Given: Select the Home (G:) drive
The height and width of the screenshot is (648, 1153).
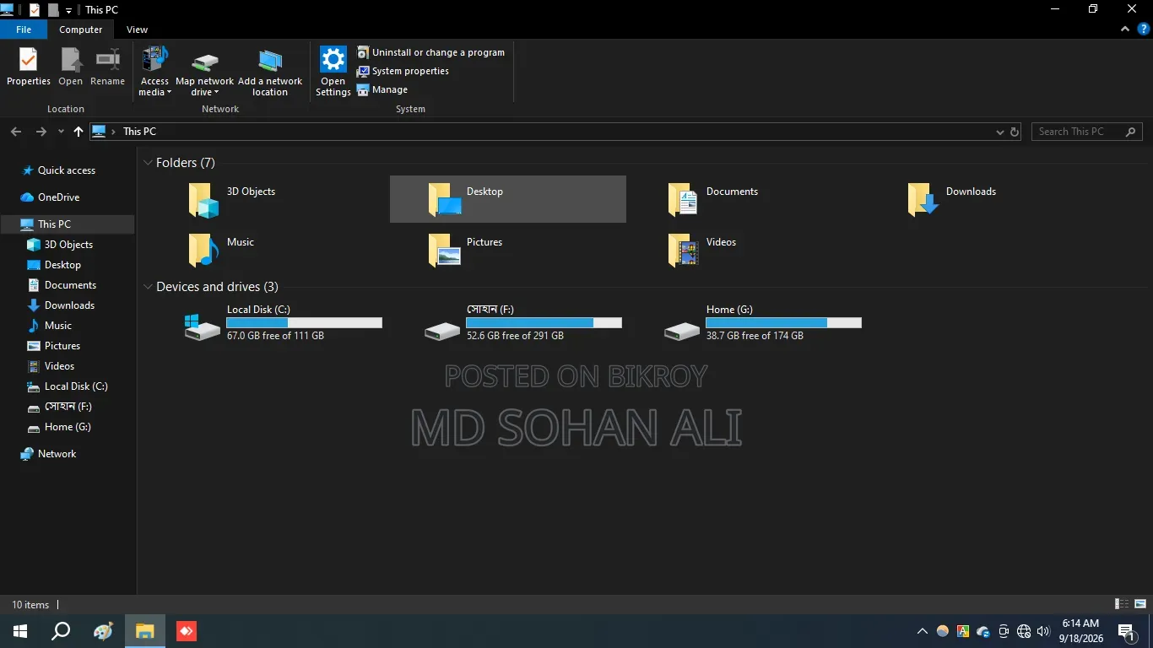Looking at the screenshot, I should [x=748, y=323].
